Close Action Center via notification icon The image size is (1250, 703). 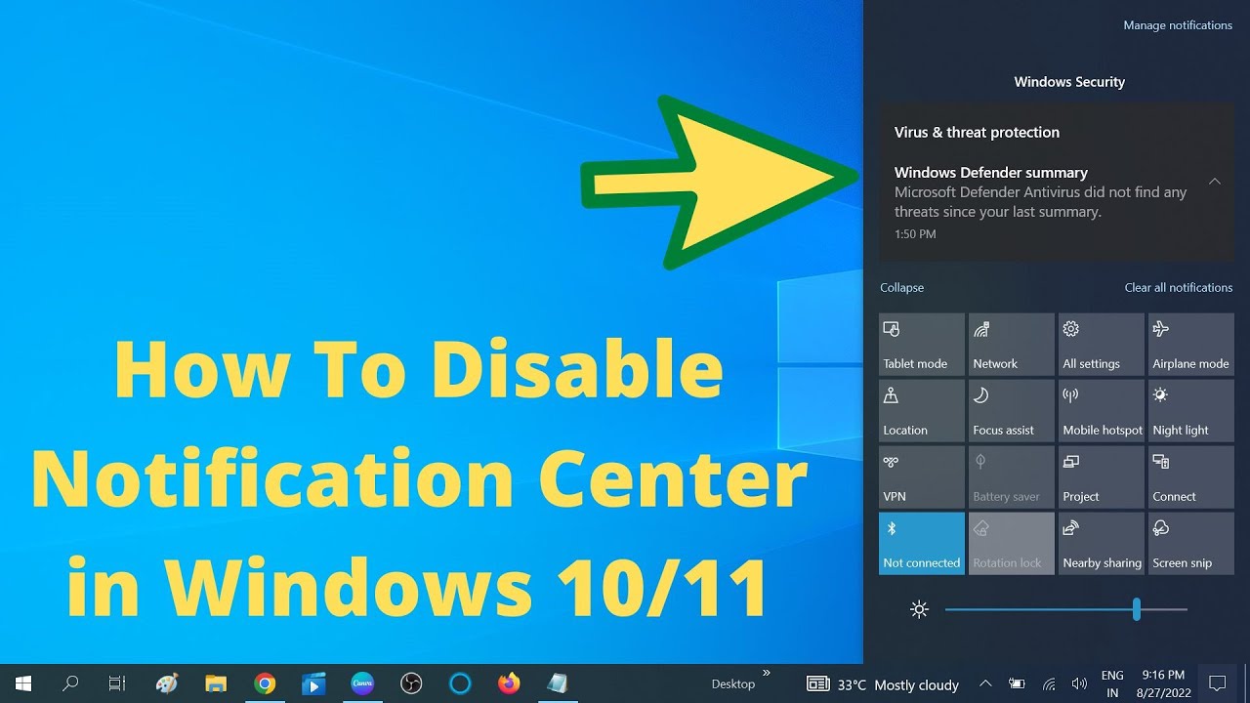tap(1217, 683)
